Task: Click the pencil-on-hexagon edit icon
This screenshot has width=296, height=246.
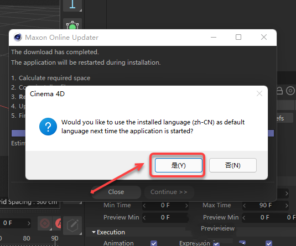Action: point(72,226)
